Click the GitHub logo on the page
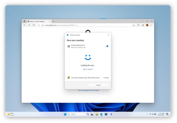The width and height of the screenshot is (177, 123). tap(88, 31)
